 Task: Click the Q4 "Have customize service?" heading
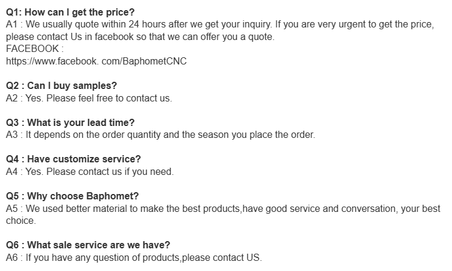pyautogui.click(x=74, y=159)
